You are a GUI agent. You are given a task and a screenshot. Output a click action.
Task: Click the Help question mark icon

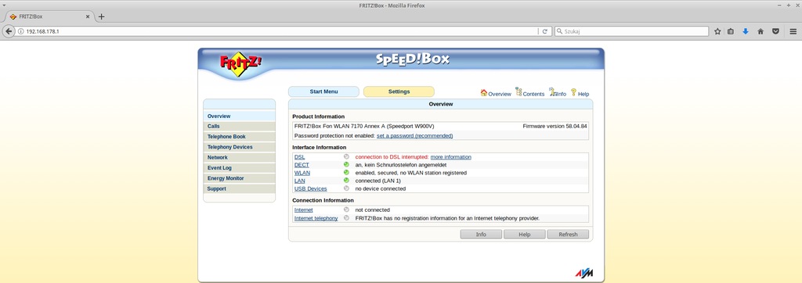[574, 92]
